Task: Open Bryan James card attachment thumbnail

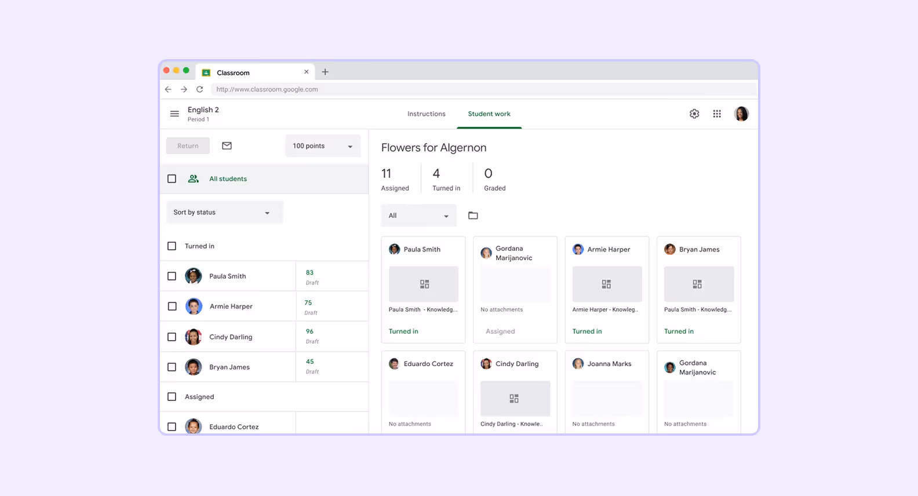Action: [x=699, y=284]
